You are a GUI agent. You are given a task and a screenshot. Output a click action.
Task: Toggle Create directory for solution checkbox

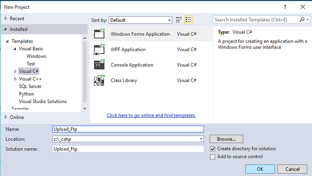pyautogui.click(x=212, y=149)
